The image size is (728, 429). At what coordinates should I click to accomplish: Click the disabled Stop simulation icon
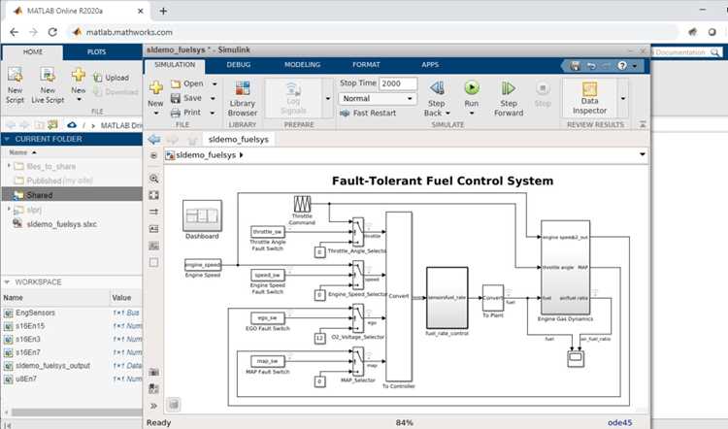[x=543, y=87]
